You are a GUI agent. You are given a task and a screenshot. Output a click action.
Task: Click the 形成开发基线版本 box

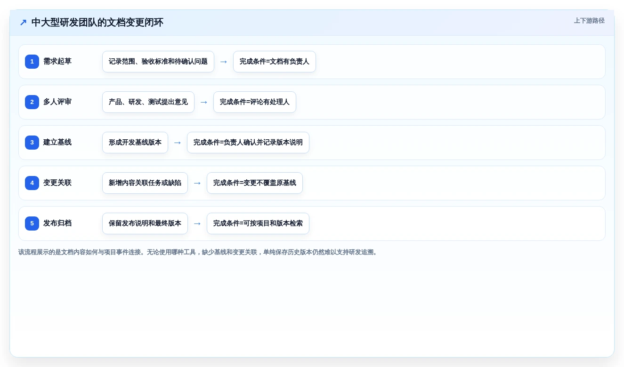tap(135, 143)
